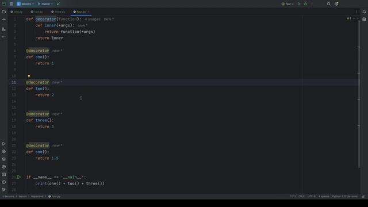Viewport: 368px width, 207px height.
Task: Open the Python Console layers icon
Action: tap(4, 159)
